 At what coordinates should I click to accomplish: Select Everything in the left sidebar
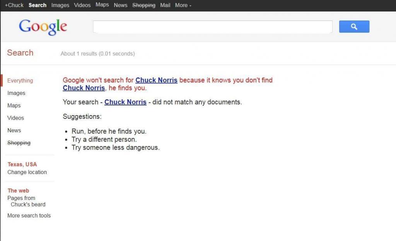coord(20,81)
